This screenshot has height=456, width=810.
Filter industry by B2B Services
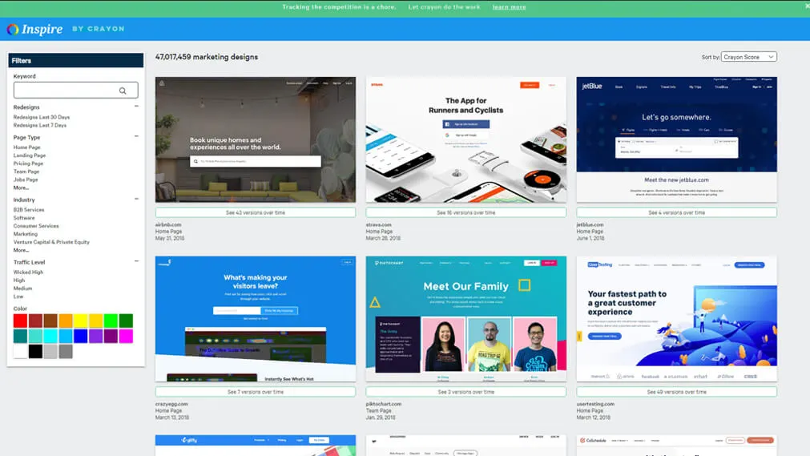pyautogui.click(x=29, y=210)
